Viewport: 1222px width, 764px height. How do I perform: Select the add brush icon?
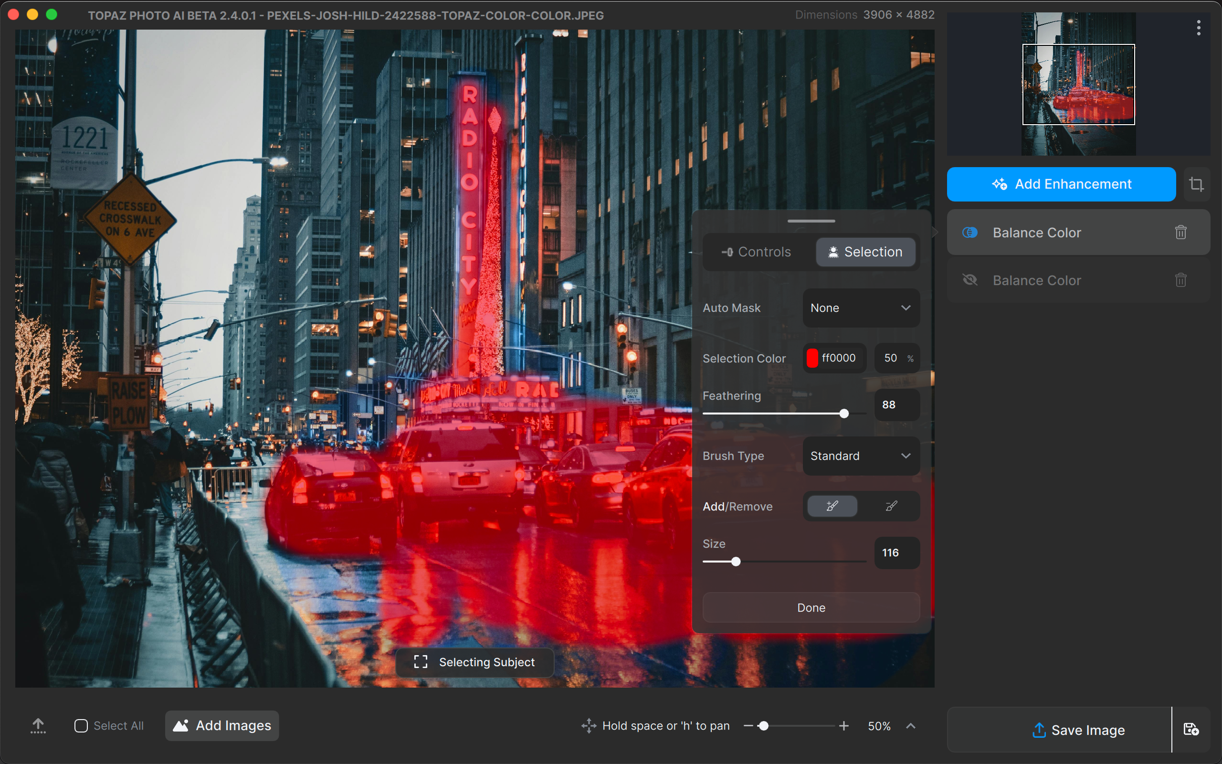click(x=832, y=506)
